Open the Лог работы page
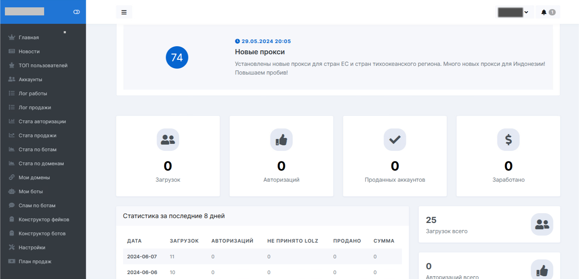Screen dimensions: 579x279 [33, 93]
